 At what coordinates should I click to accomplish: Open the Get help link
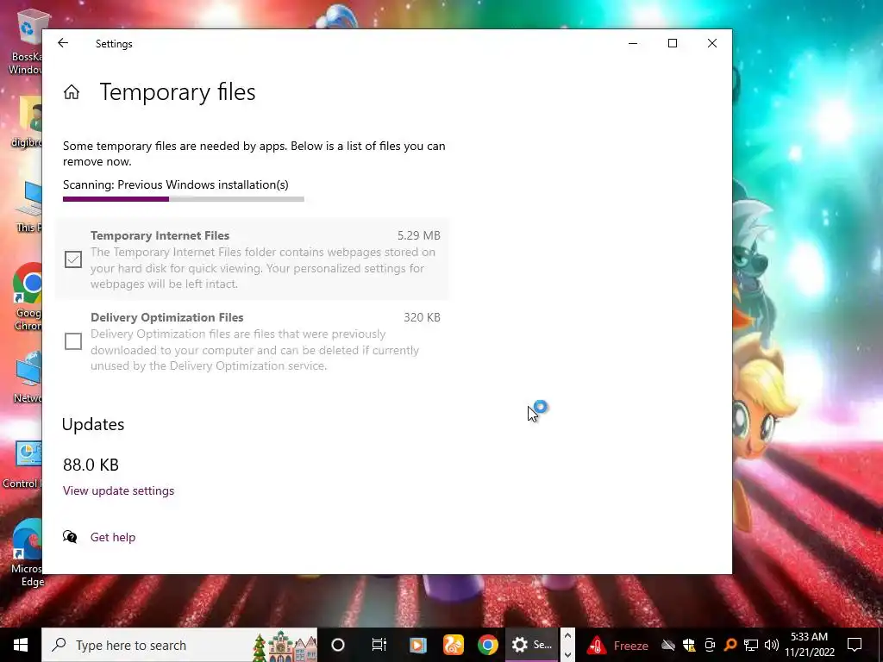(x=113, y=537)
